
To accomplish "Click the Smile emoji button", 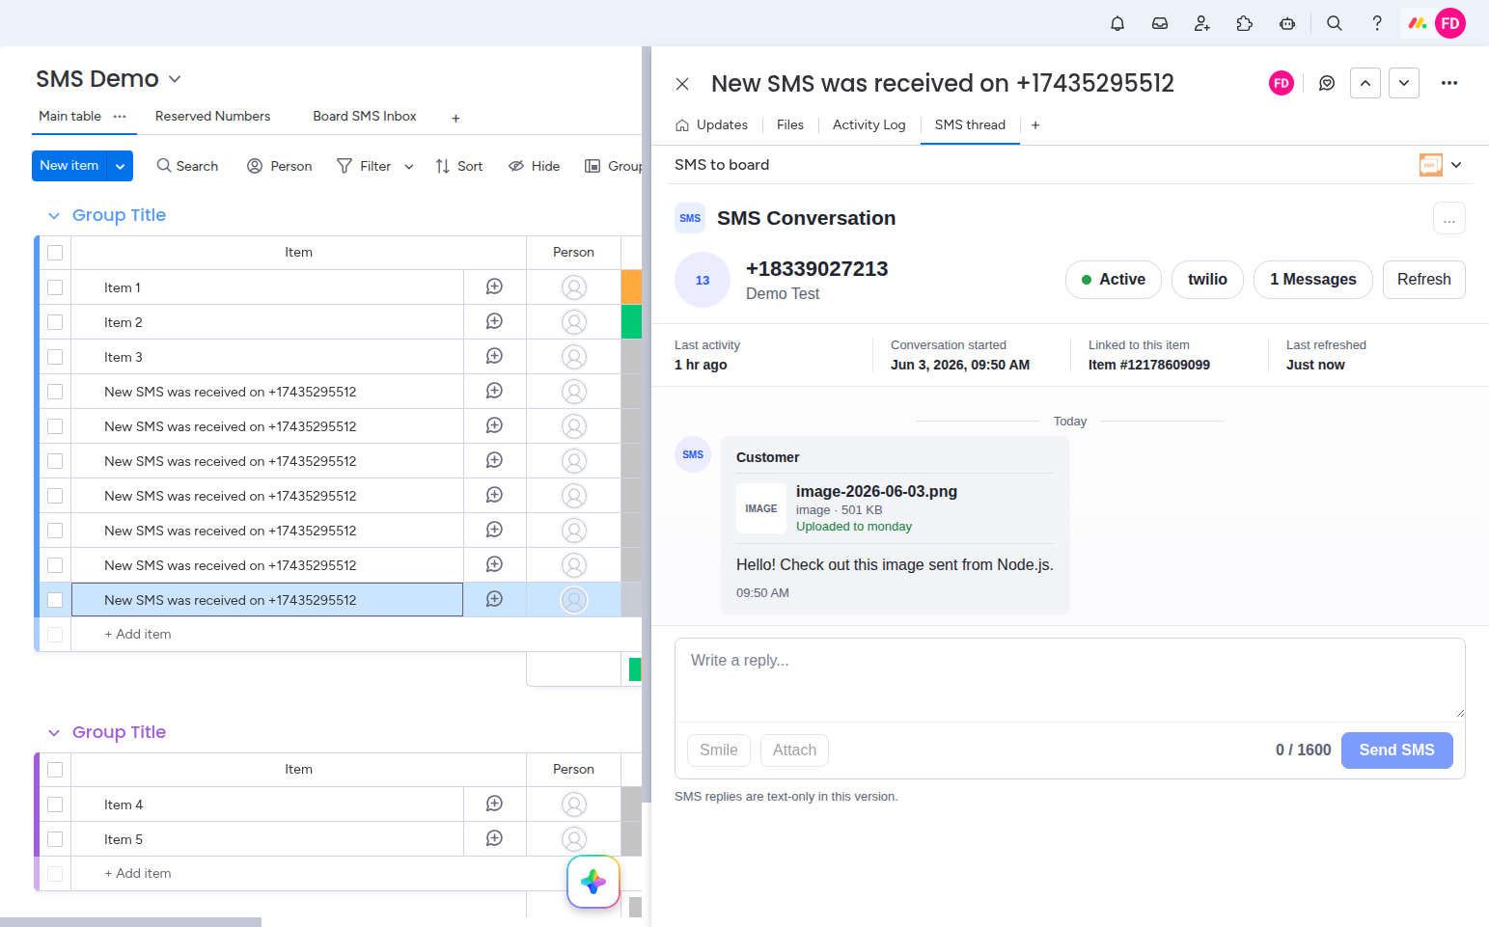I will pyautogui.click(x=719, y=750).
